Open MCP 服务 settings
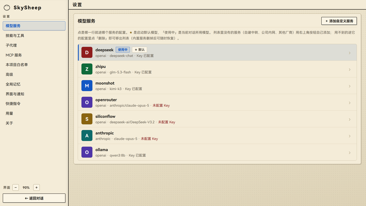Image resolution: width=366 pixels, height=206 pixels. [x=34, y=55]
